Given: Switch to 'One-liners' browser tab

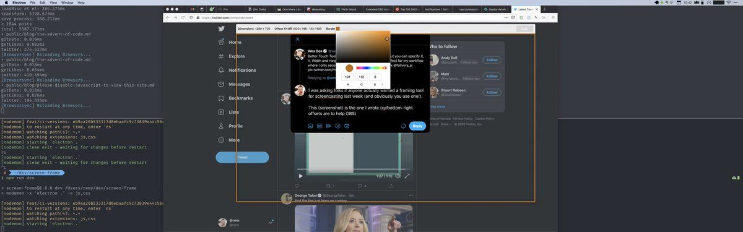Looking at the screenshot, I should [289, 9].
